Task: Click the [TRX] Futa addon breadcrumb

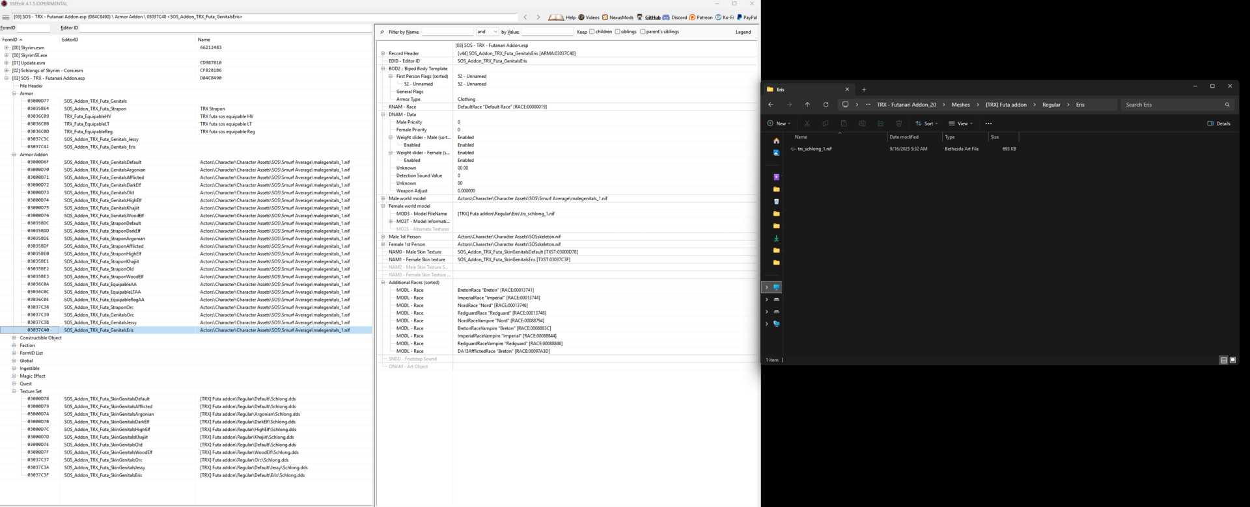Action: 1006,105
